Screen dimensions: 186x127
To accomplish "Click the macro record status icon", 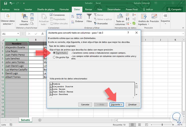I will 11,125.
